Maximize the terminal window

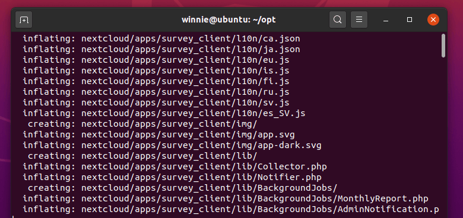409,20
